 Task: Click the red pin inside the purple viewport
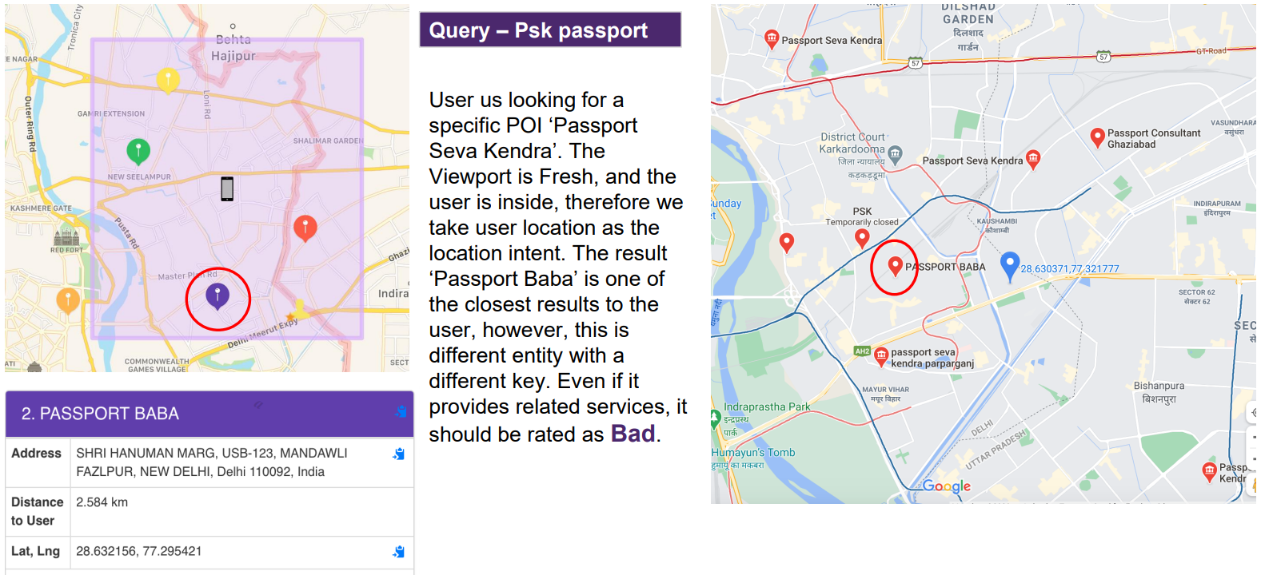[x=305, y=228]
